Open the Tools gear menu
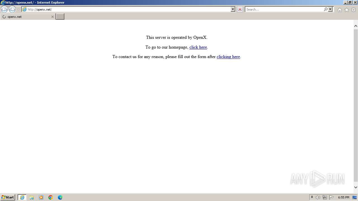Screen dimensions: 358x201 (x=354, y=10)
